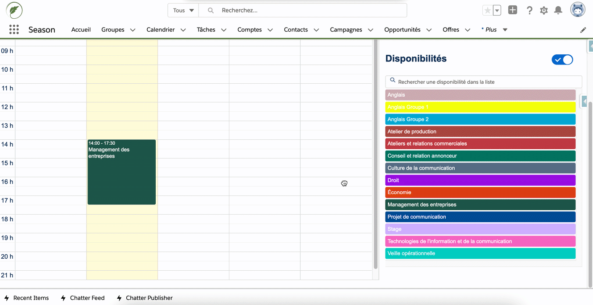Open the App Launcher grid icon
The image size is (593, 305).
point(14,29)
